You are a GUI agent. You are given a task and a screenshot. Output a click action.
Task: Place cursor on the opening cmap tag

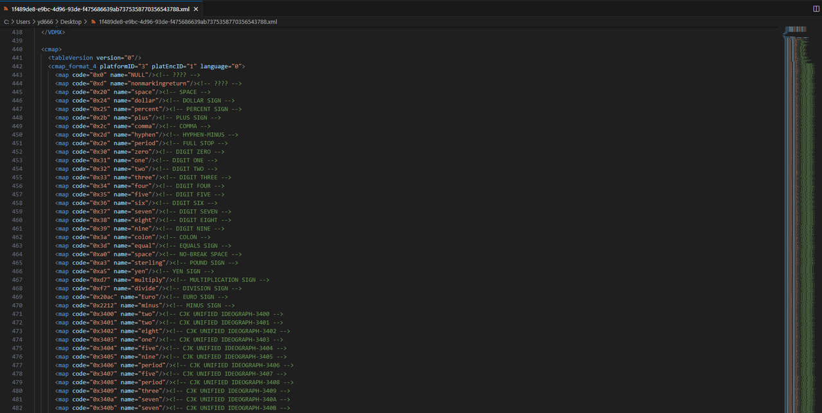click(x=51, y=49)
